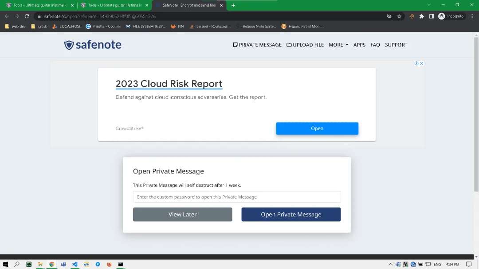
Task: Reload the page with the refresh icon
Action: [x=27, y=16]
